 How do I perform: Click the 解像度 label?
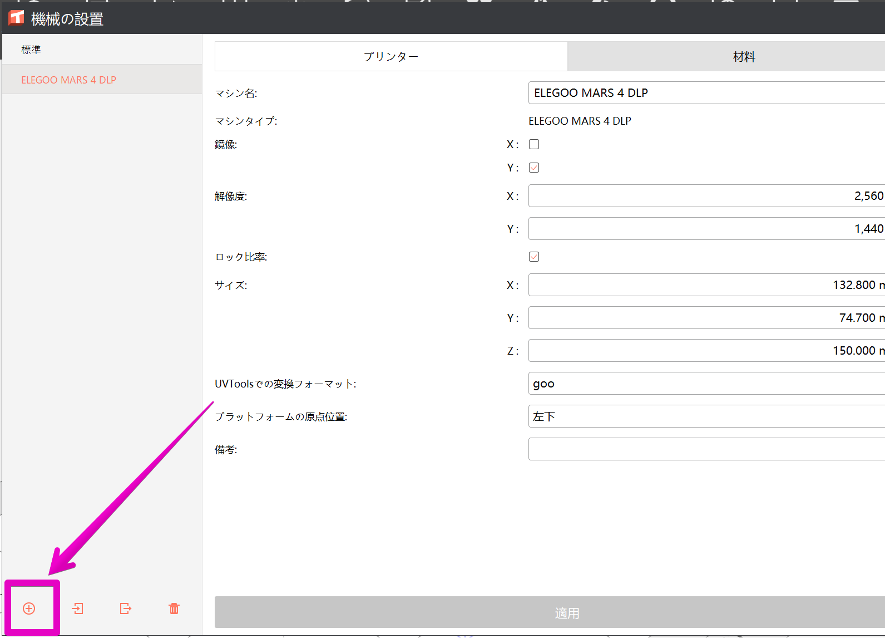click(x=231, y=196)
